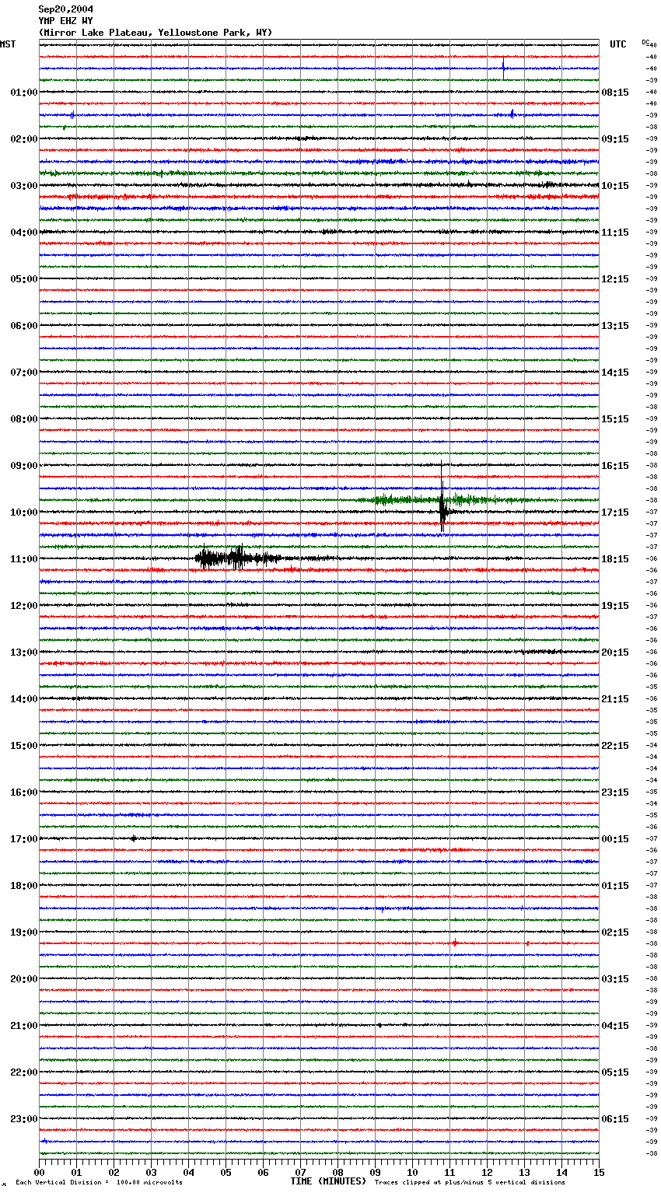The height and width of the screenshot is (1193, 661).
Task: Click the '(Mirror Lake Plateau, Yellowstone Park, WY)' title
Action: click(x=156, y=33)
